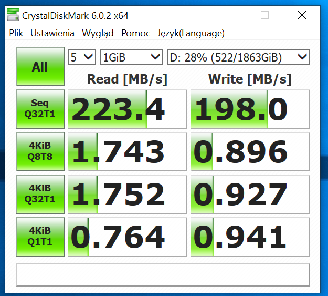Run the 4KiB Q1T1 benchmark
The width and height of the screenshot is (328, 296).
click(x=40, y=237)
